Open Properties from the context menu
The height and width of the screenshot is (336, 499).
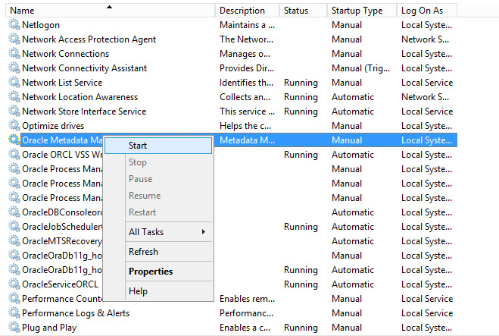click(x=151, y=272)
